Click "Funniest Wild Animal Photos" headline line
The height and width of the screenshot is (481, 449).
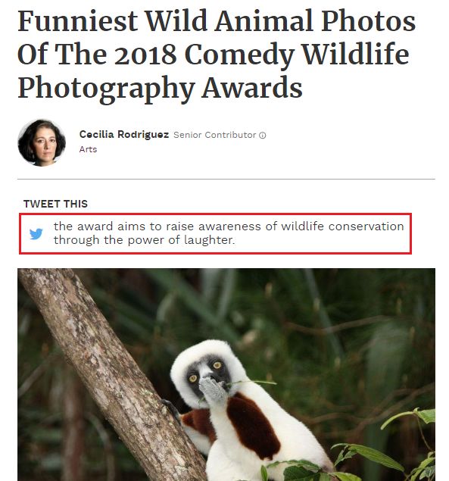[x=217, y=21]
